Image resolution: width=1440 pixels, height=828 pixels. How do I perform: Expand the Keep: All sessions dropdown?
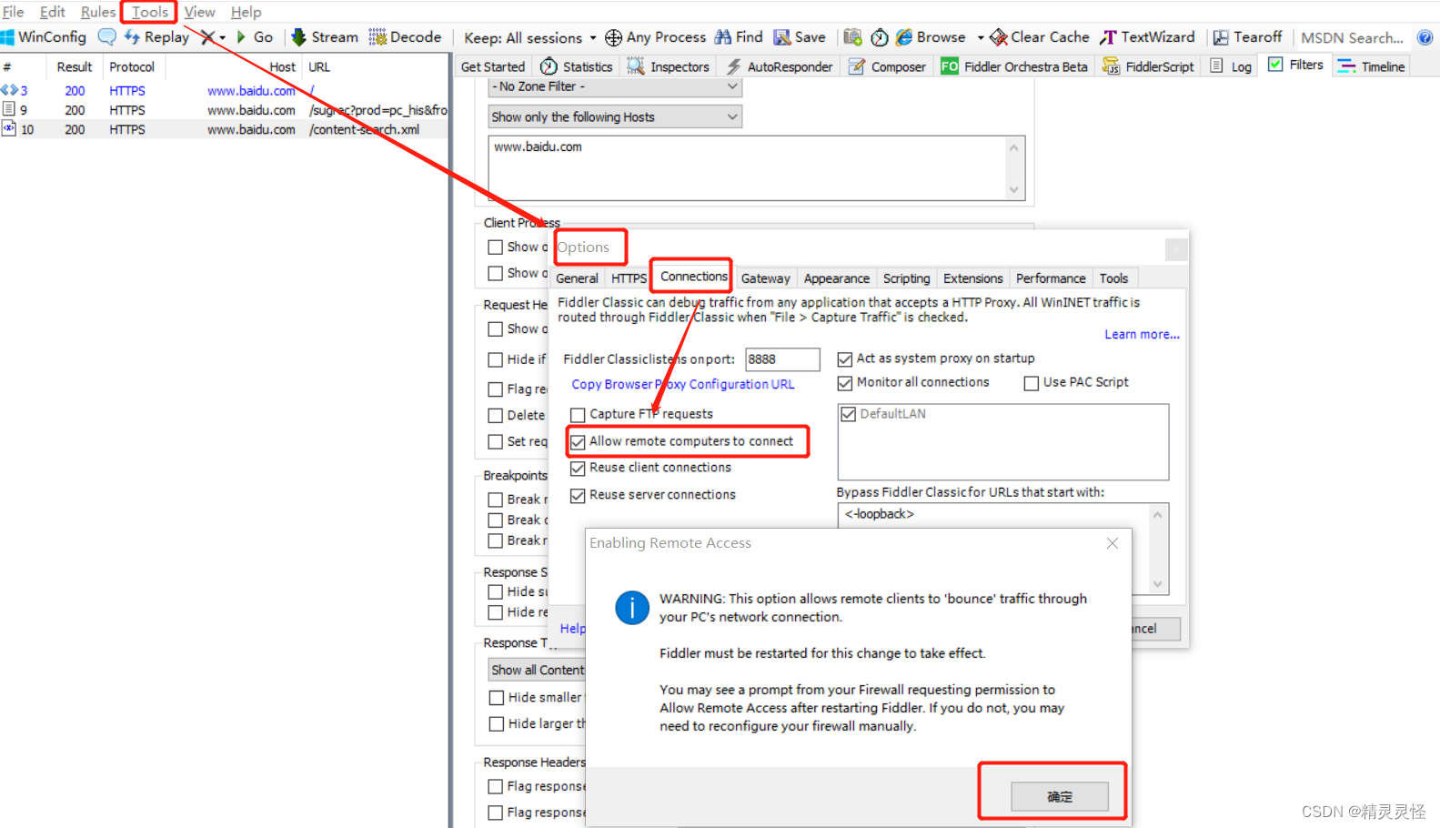pos(529,37)
